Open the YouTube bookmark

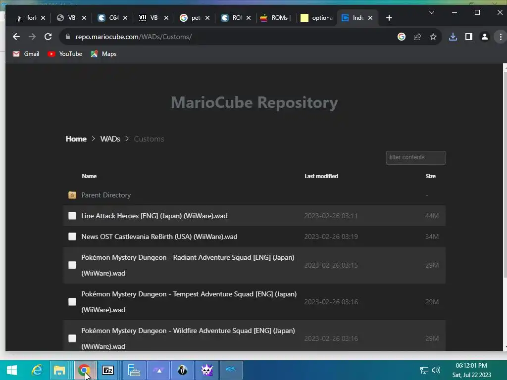click(x=65, y=54)
